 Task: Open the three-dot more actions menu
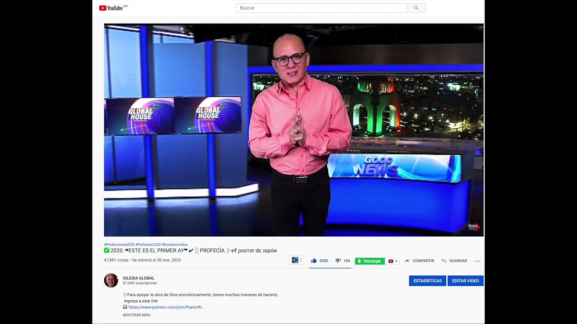[478, 261]
